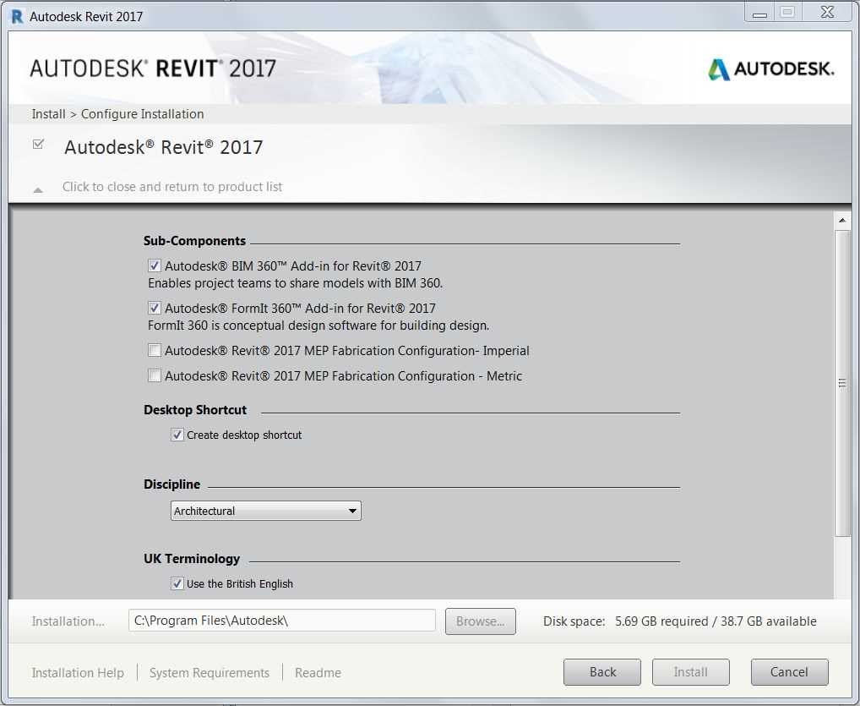Click the vertical scrollbar thumb
The height and width of the screenshot is (706, 860).
click(x=842, y=383)
